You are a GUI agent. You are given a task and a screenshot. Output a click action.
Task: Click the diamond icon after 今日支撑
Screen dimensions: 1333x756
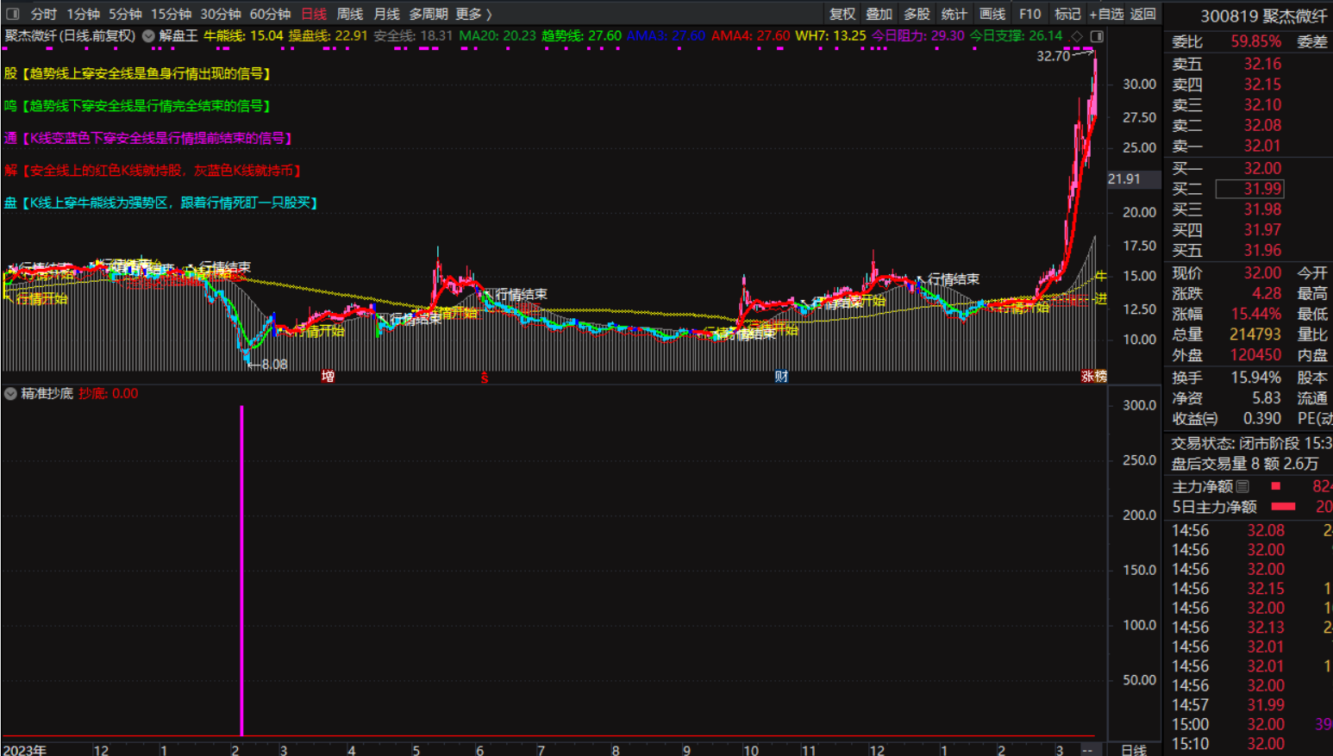(x=1077, y=36)
